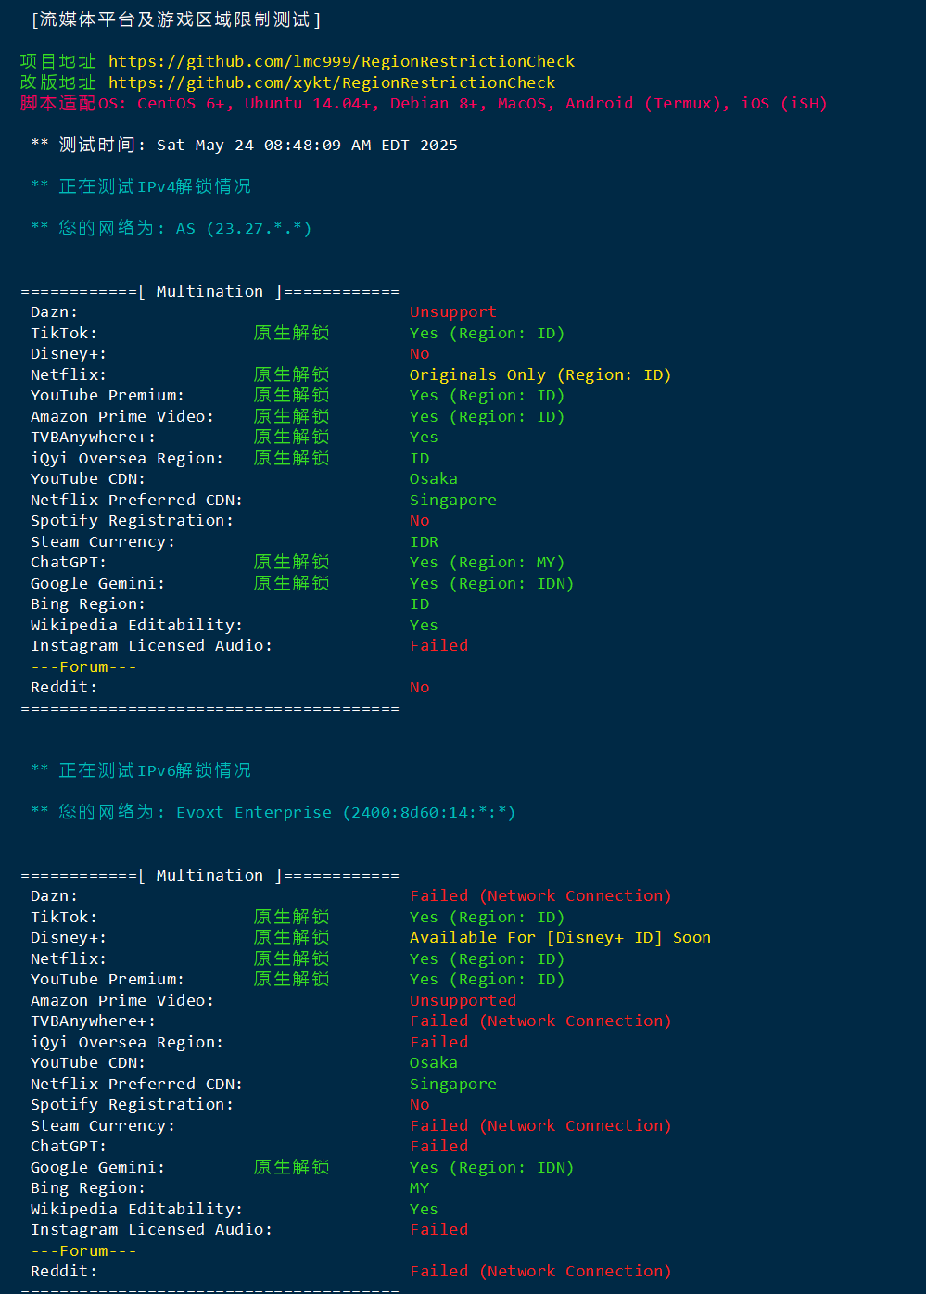
Task: Open the lmc999 RegionRestrictionCheck GitHub link
Action: [341, 62]
